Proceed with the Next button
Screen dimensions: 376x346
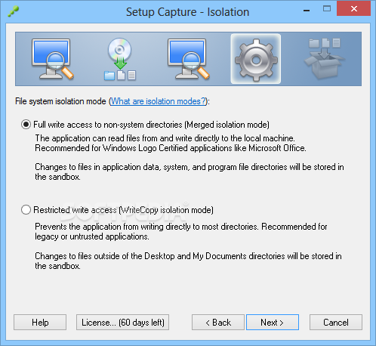(273, 322)
